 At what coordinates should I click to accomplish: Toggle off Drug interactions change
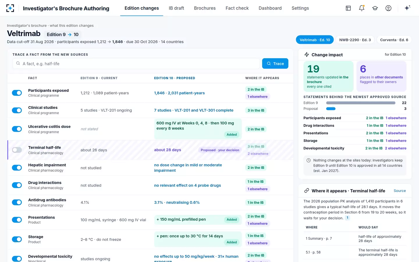coord(17,185)
